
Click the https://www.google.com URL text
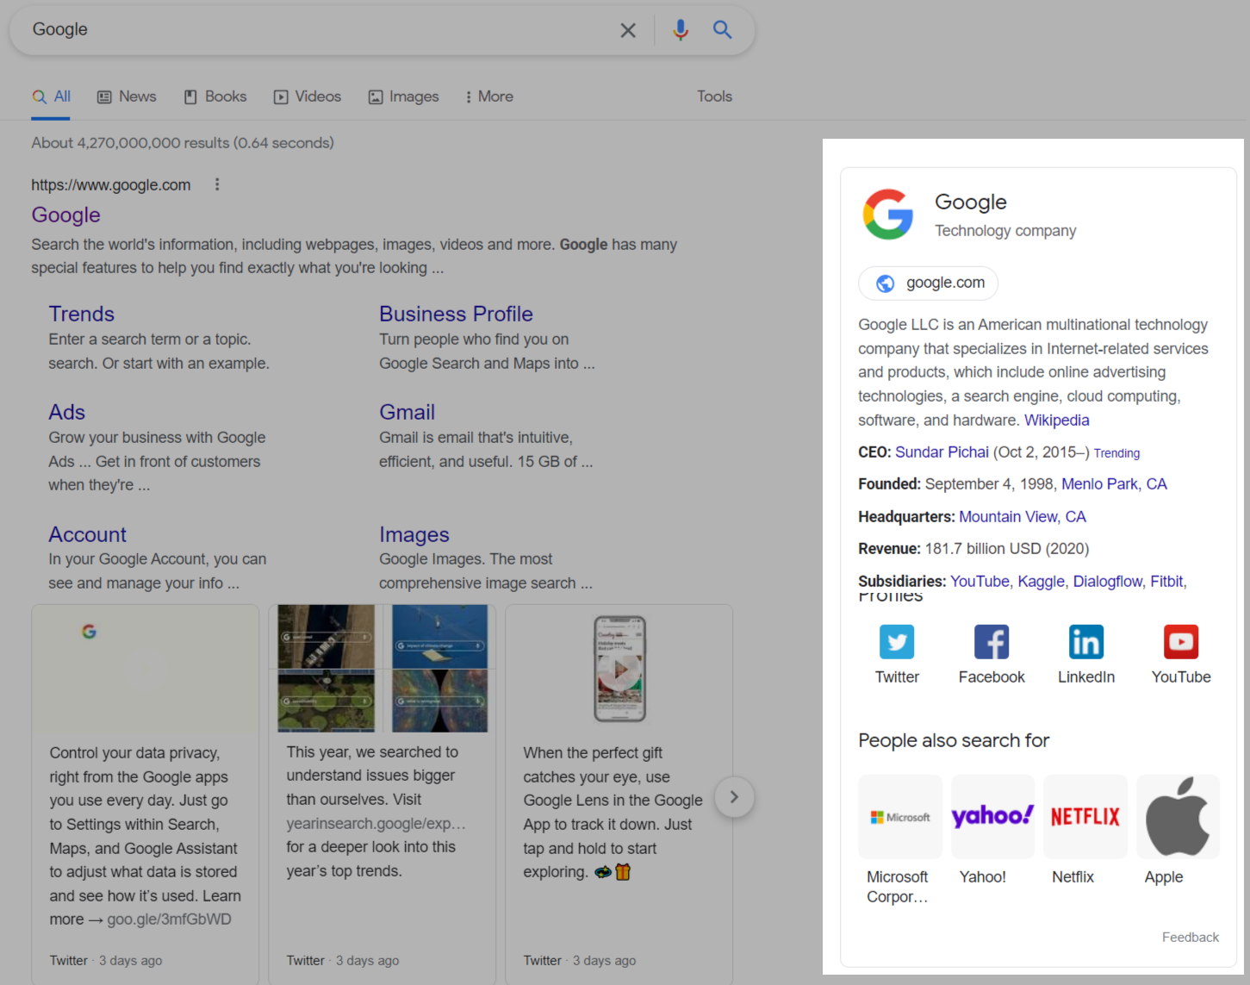(111, 184)
